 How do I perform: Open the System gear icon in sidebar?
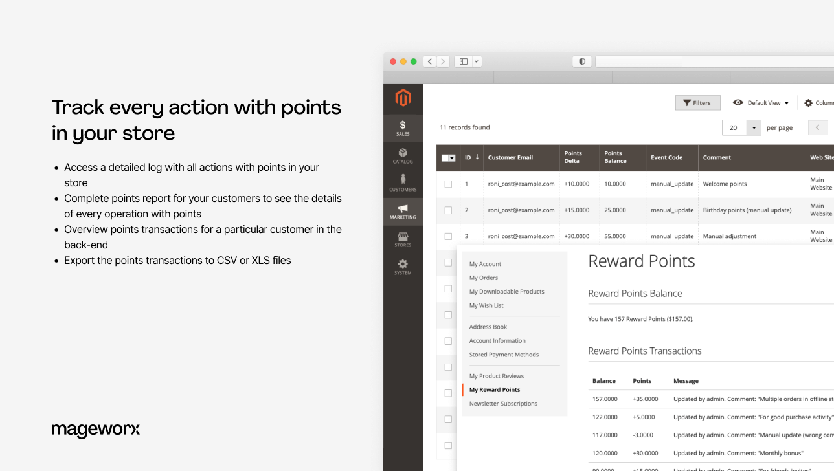[403, 267]
